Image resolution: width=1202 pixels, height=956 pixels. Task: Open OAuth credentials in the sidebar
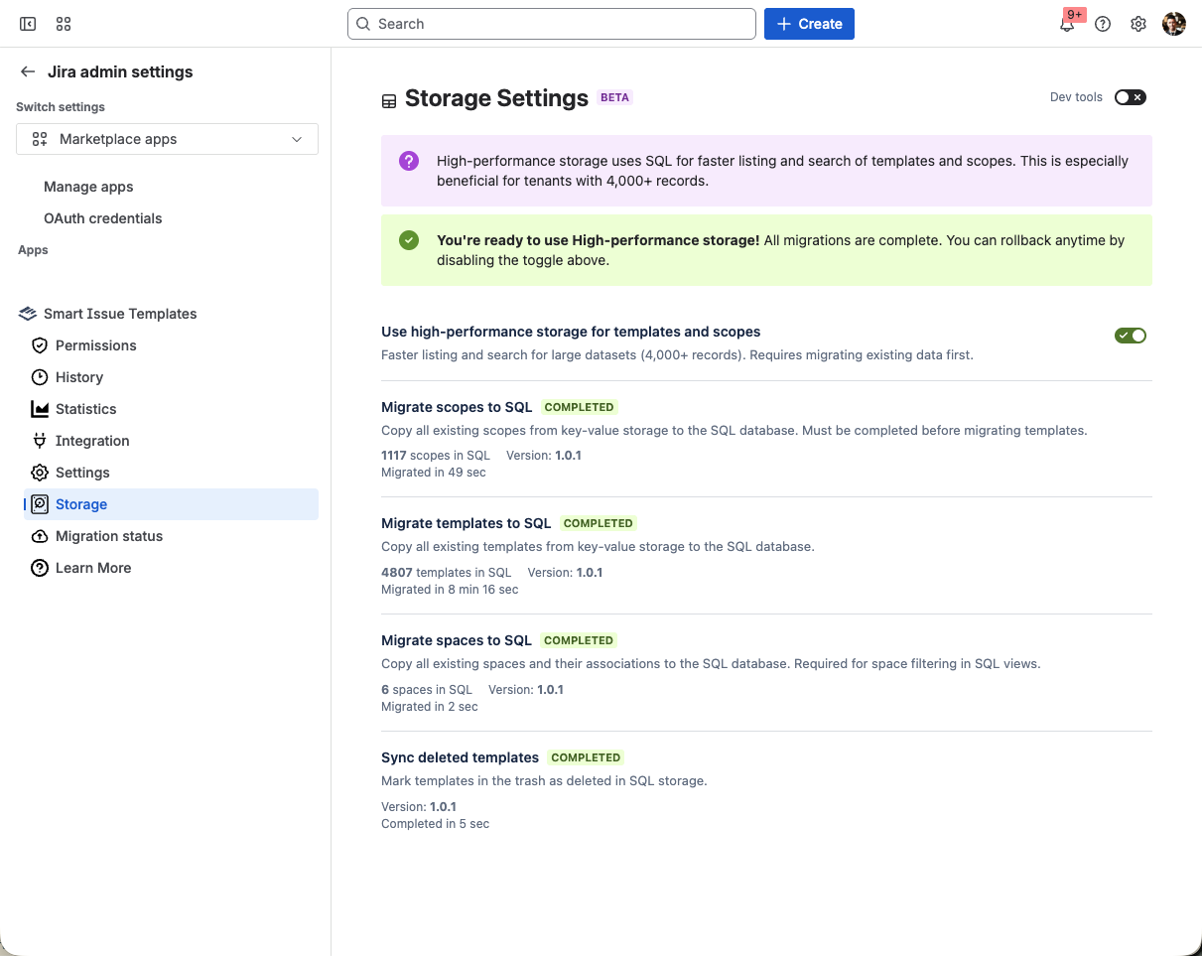(103, 218)
